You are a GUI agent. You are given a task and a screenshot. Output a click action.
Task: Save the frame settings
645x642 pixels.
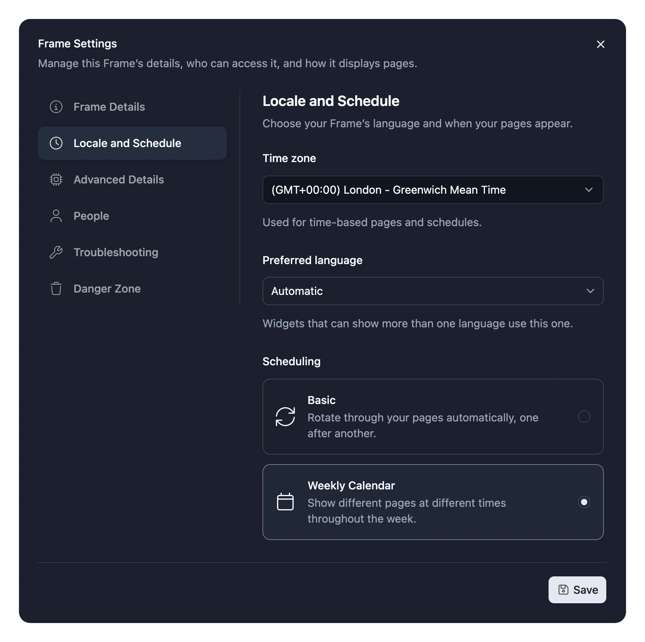click(x=577, y=590)
